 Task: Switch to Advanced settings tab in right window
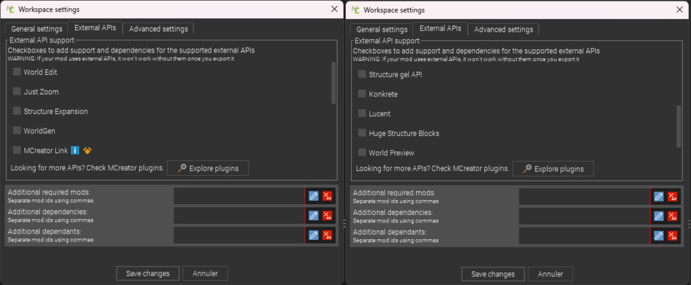503,30
